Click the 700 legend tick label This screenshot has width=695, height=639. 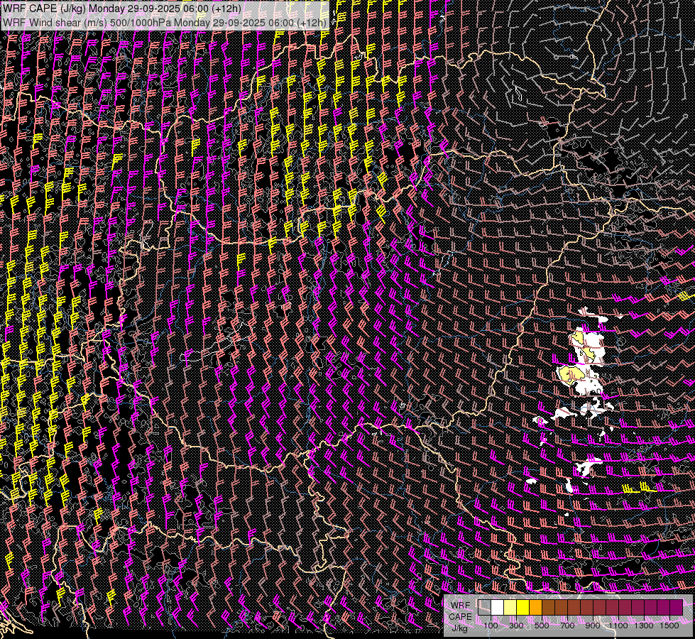click(567, 626)
